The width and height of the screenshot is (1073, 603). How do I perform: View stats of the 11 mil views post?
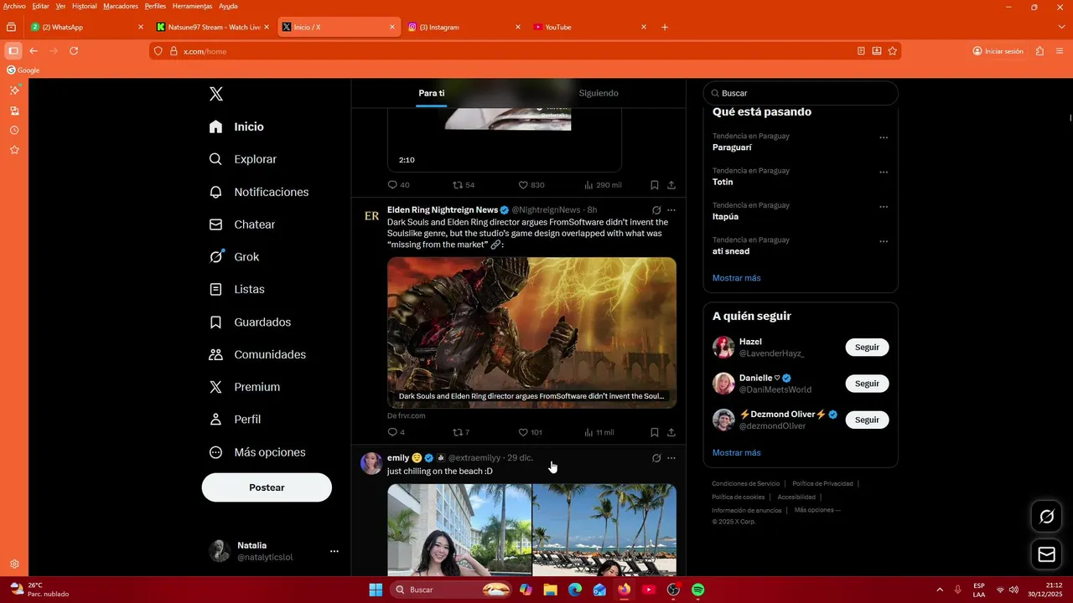click(599, 432)
